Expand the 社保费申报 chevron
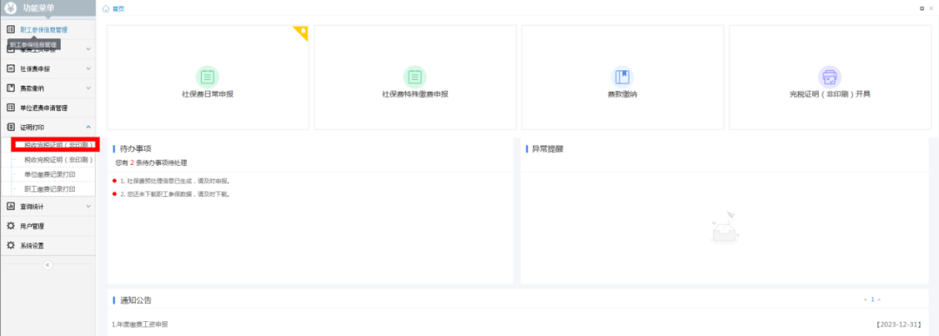939x336 pixels. pyautogui.click(x=88, y=69)
